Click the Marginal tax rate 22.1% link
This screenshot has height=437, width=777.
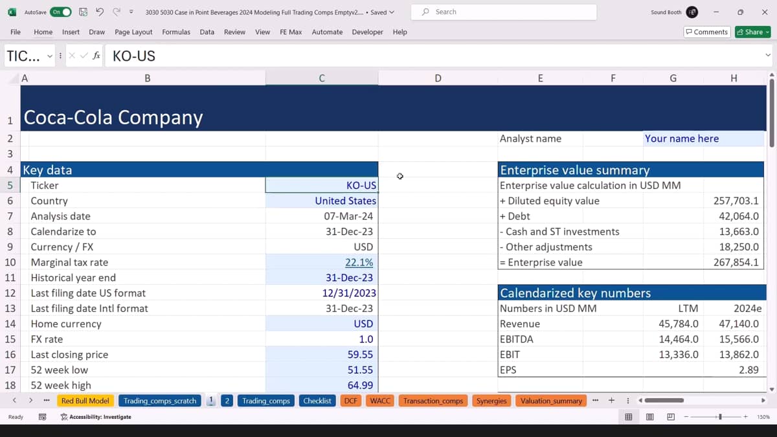point(359,262)
